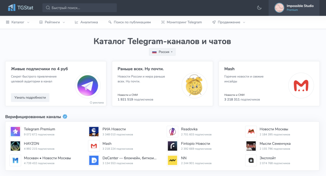Open the Telegram Premium channel link
Image resolution: width=326 pixels, height=176 pixels.
(39, 129)
